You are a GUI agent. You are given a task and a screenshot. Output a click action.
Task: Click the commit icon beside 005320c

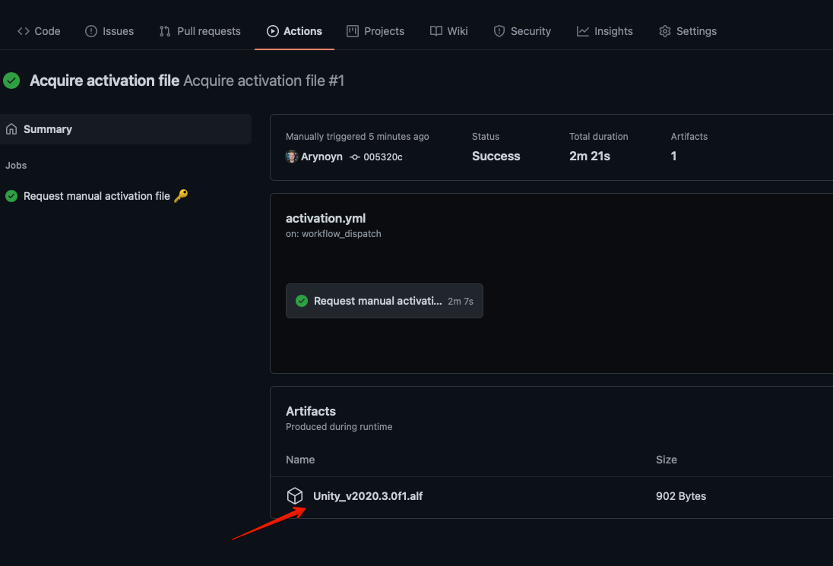[x=355, y=157]
